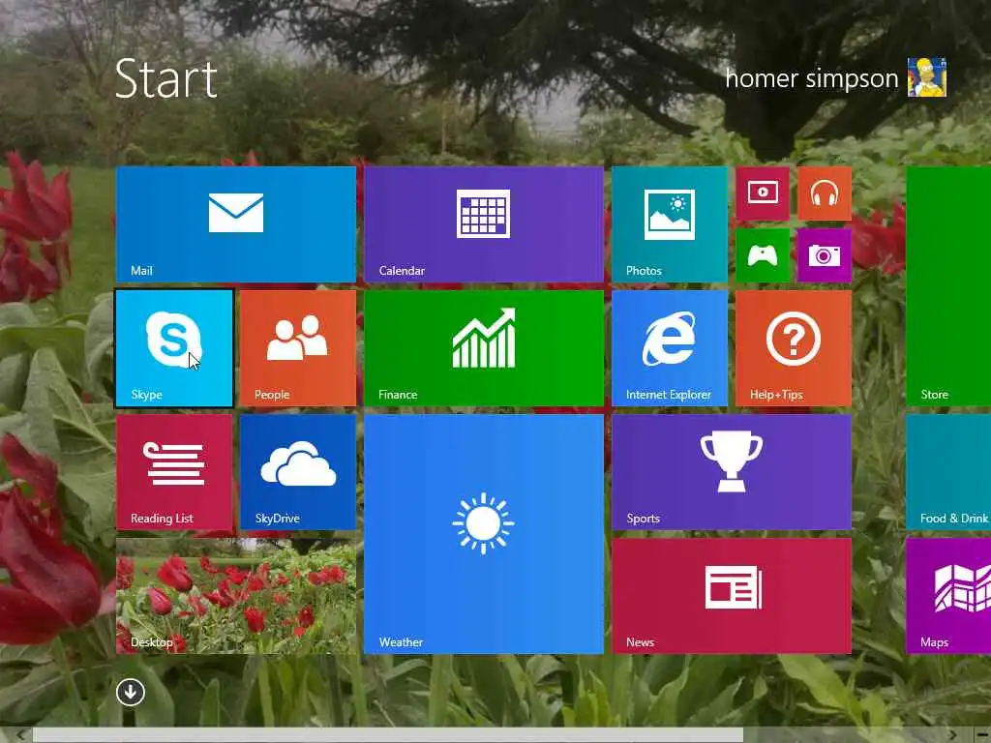Open the Maps tile

(x=948, y=596)
